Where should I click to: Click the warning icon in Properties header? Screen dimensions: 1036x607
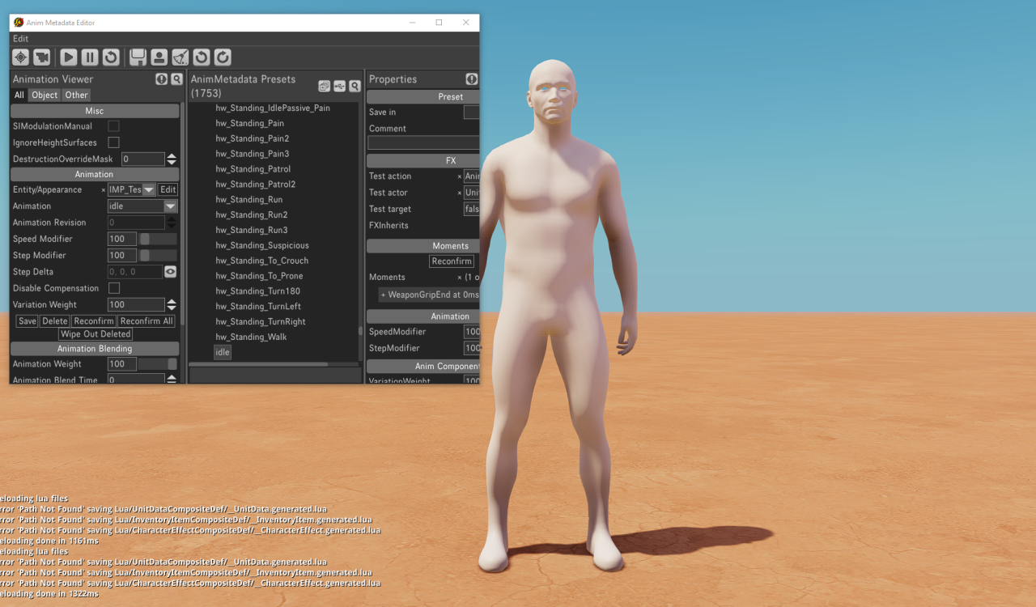point(471,79)
